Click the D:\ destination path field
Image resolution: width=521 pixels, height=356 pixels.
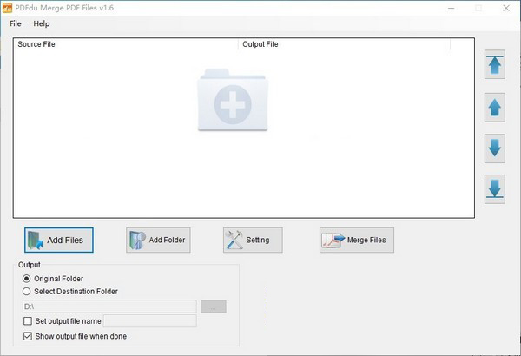point(109,307)
